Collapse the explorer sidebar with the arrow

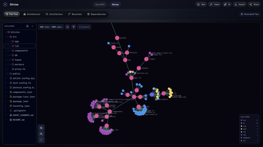coord(32,26)
